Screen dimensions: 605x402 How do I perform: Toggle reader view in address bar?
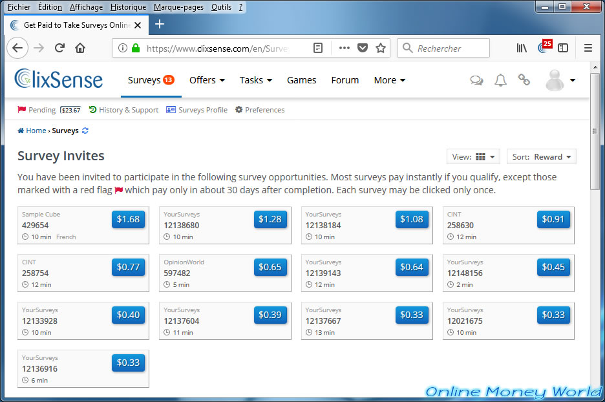point(318,48)
